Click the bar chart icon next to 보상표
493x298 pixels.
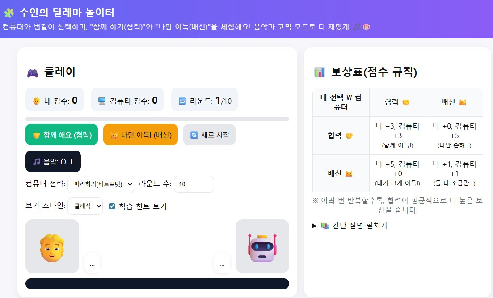(318, 71)
